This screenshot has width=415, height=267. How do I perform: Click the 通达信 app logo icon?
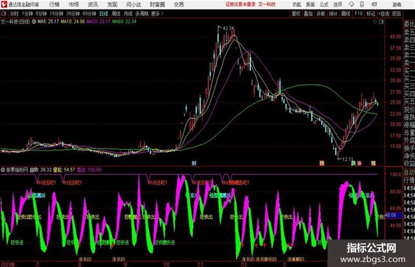coord(4,4)
